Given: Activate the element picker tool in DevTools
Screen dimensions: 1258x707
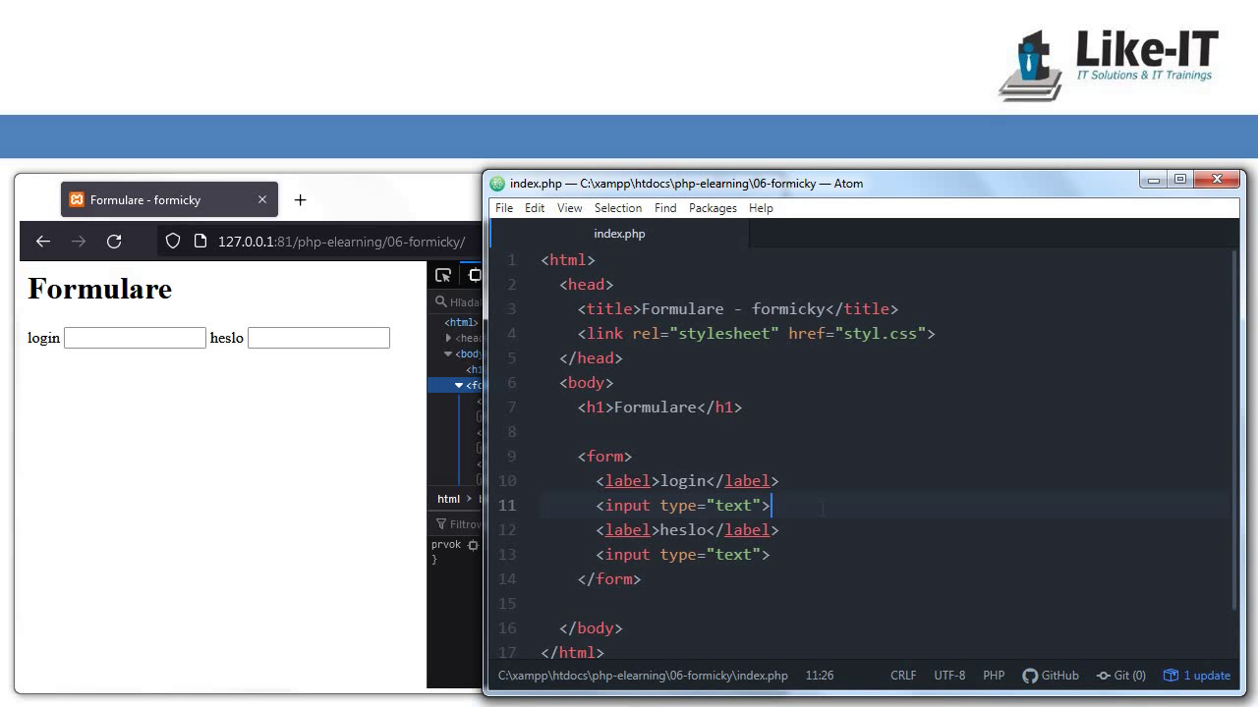Looking at the screenshot, I should [x=443, y=276].
